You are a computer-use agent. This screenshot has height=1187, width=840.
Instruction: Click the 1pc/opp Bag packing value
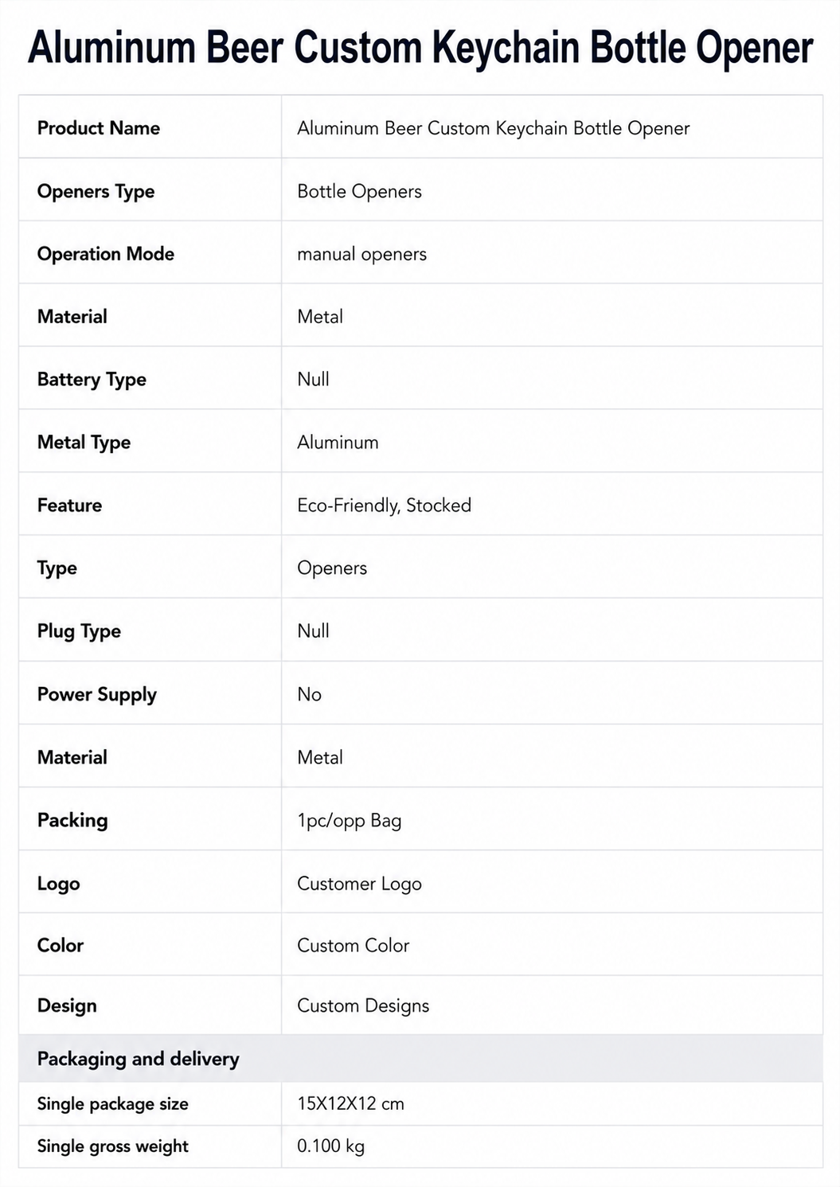point(349,821)
